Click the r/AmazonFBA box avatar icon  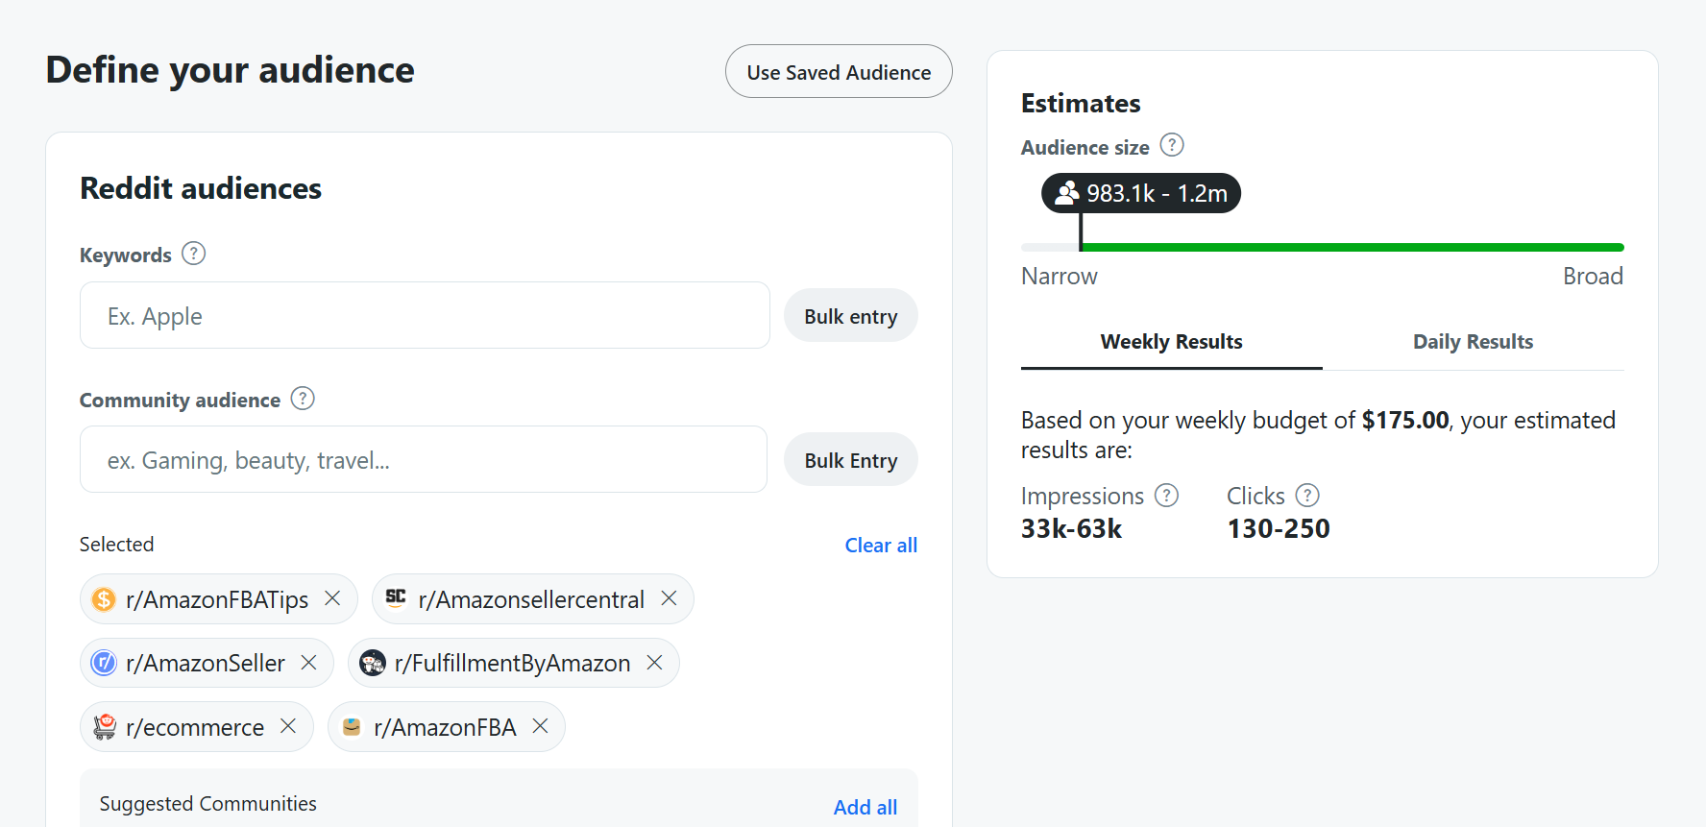point(352,727)
